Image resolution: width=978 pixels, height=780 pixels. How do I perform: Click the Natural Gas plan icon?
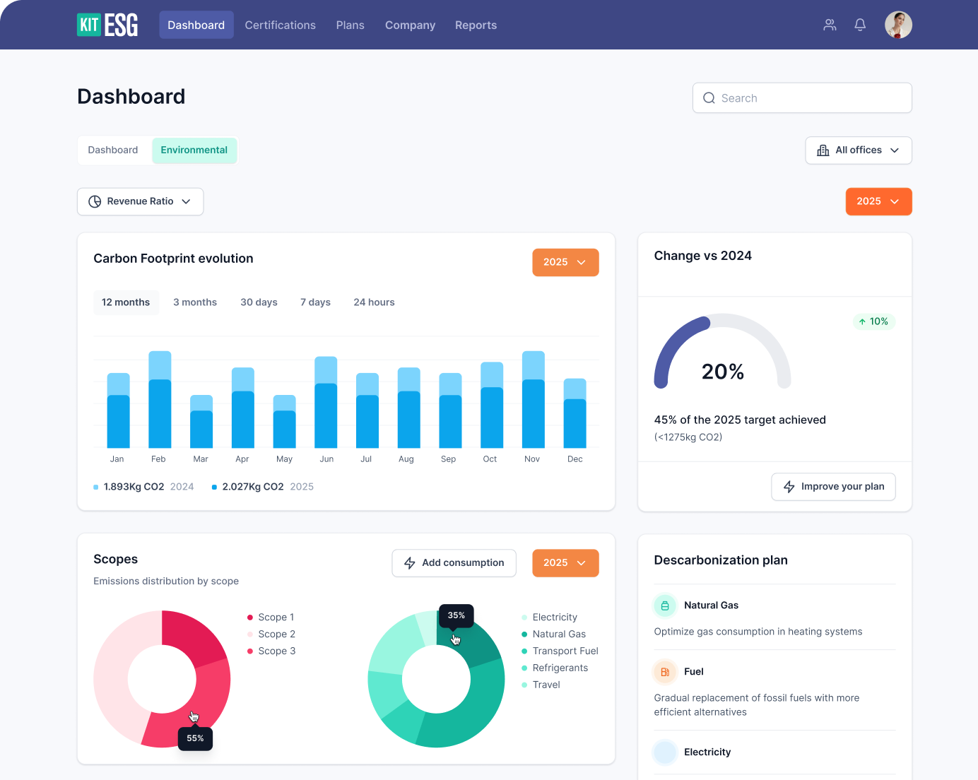665,605
